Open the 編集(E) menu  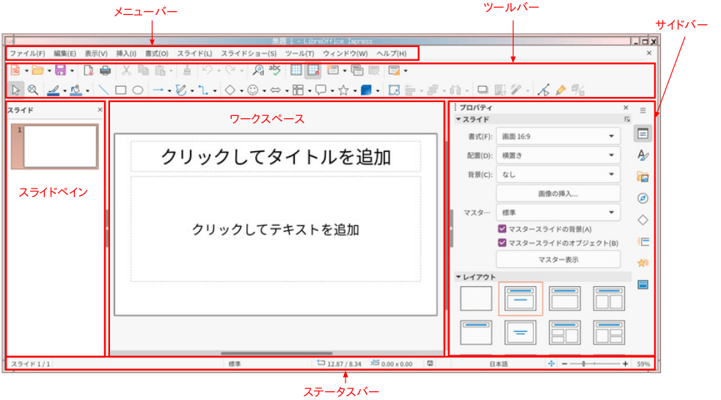click(65, 54)
